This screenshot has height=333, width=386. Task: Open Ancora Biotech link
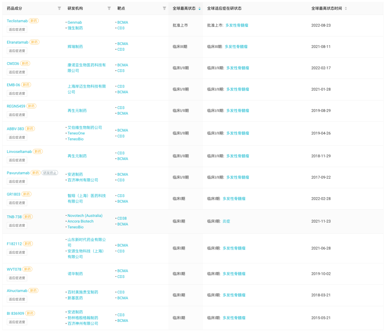[80, 221]
